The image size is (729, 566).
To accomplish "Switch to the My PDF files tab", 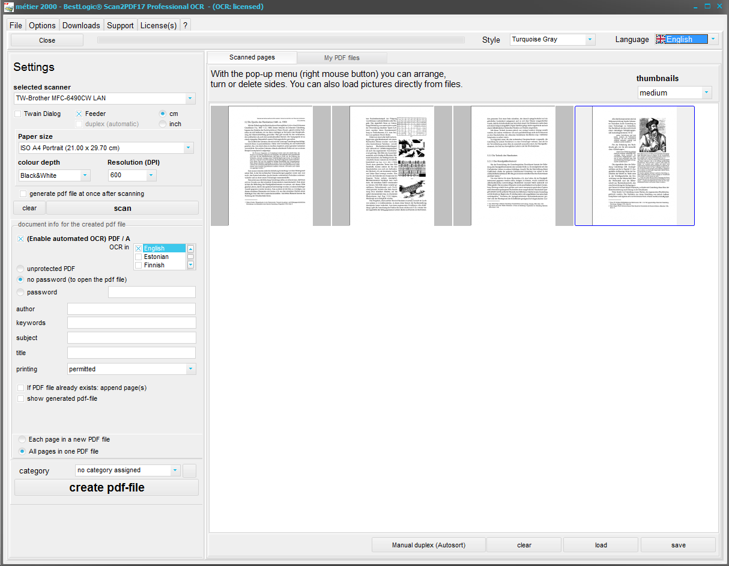I will click(x=342, y=58).
